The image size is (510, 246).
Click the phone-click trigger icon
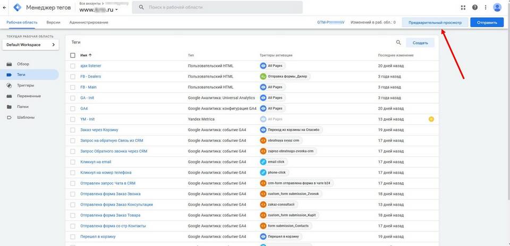[x=263, y=173]
